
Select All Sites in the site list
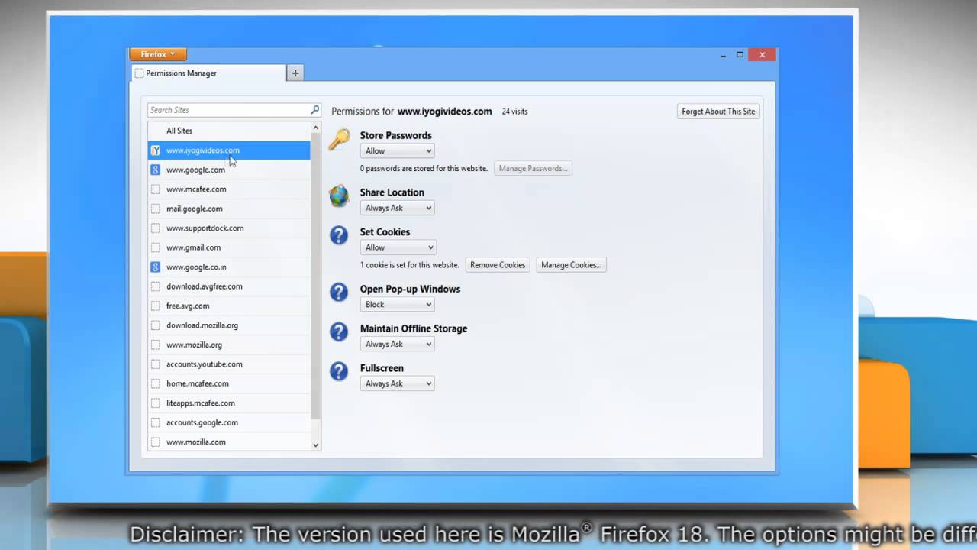[229, 131]
